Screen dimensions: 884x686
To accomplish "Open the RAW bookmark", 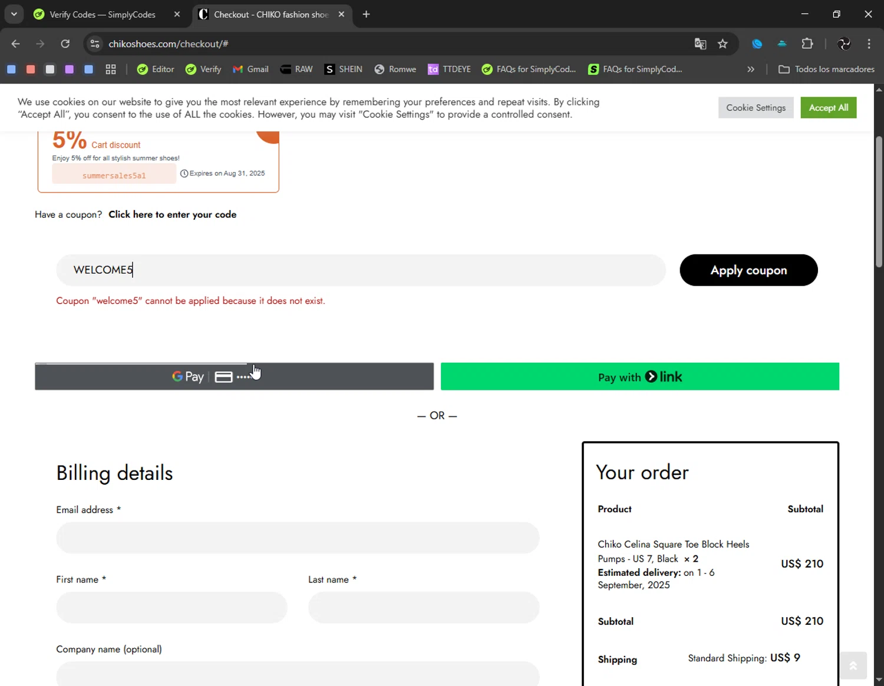I will coord(296,69).
